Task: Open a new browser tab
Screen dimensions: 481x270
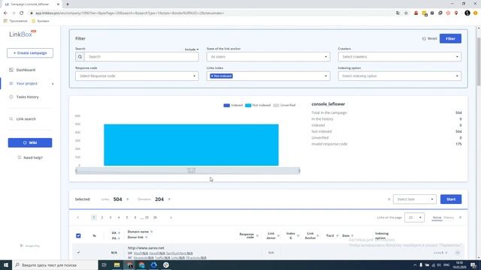Action: tap(68, 4)
